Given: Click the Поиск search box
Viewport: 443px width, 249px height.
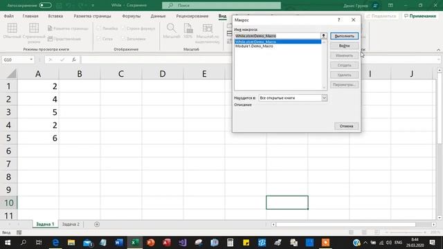Looking at the screenshot, I should 221,6.
